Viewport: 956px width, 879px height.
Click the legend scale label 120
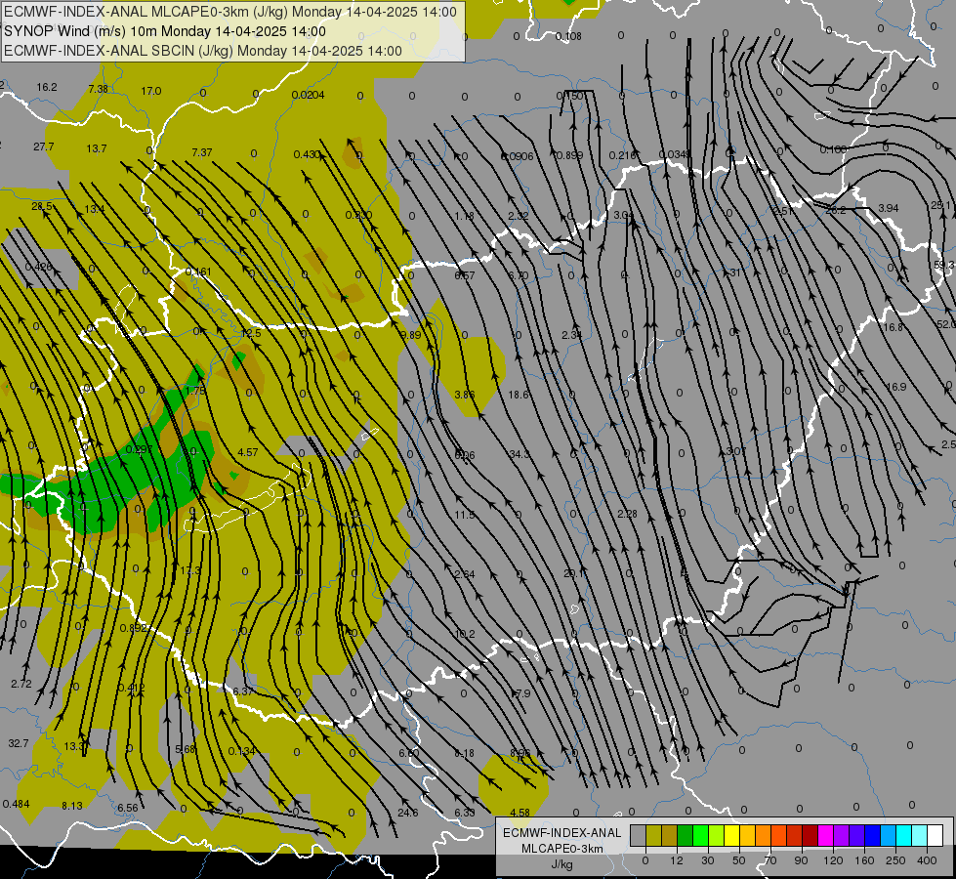834,860
